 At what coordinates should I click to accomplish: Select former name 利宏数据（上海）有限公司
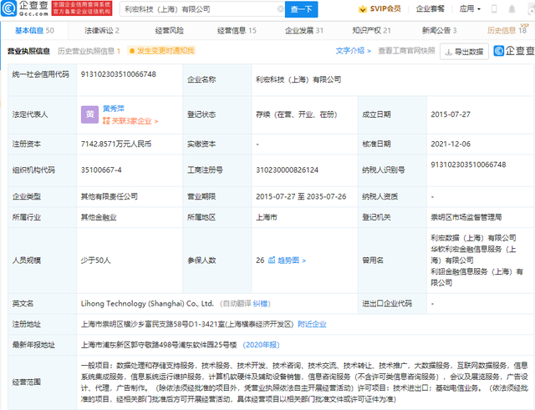[x=473, y=238]
